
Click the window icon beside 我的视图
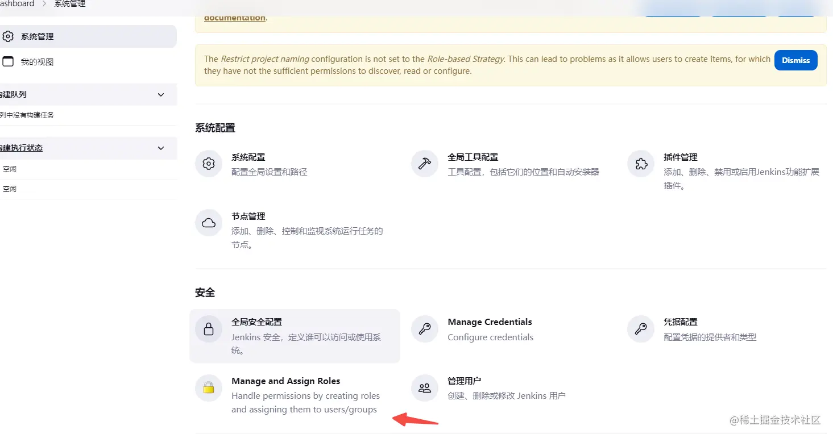pyautogui.click(x=8, y=61)
